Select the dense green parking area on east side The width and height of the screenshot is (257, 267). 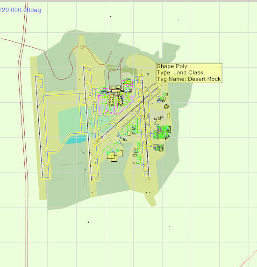click(x=162, y=133)
